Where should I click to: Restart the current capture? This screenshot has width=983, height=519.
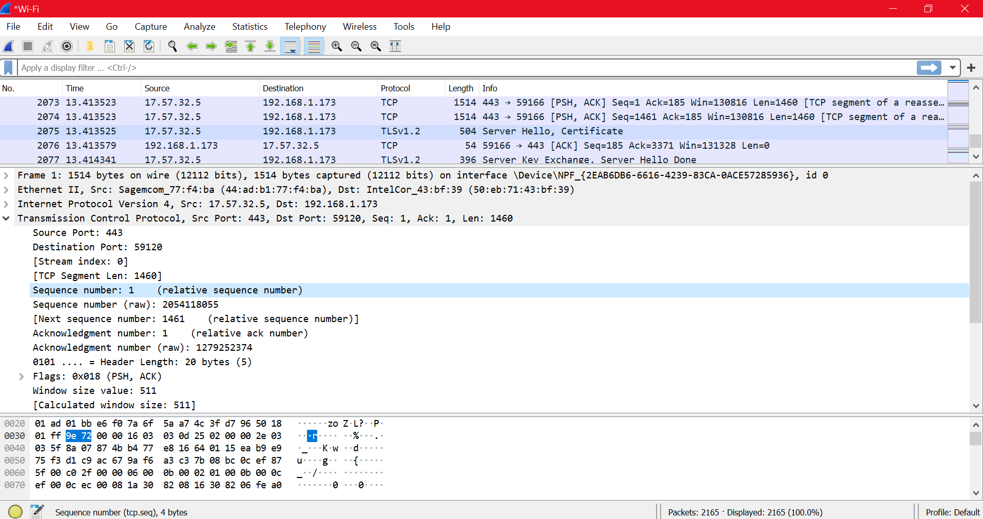47,46
